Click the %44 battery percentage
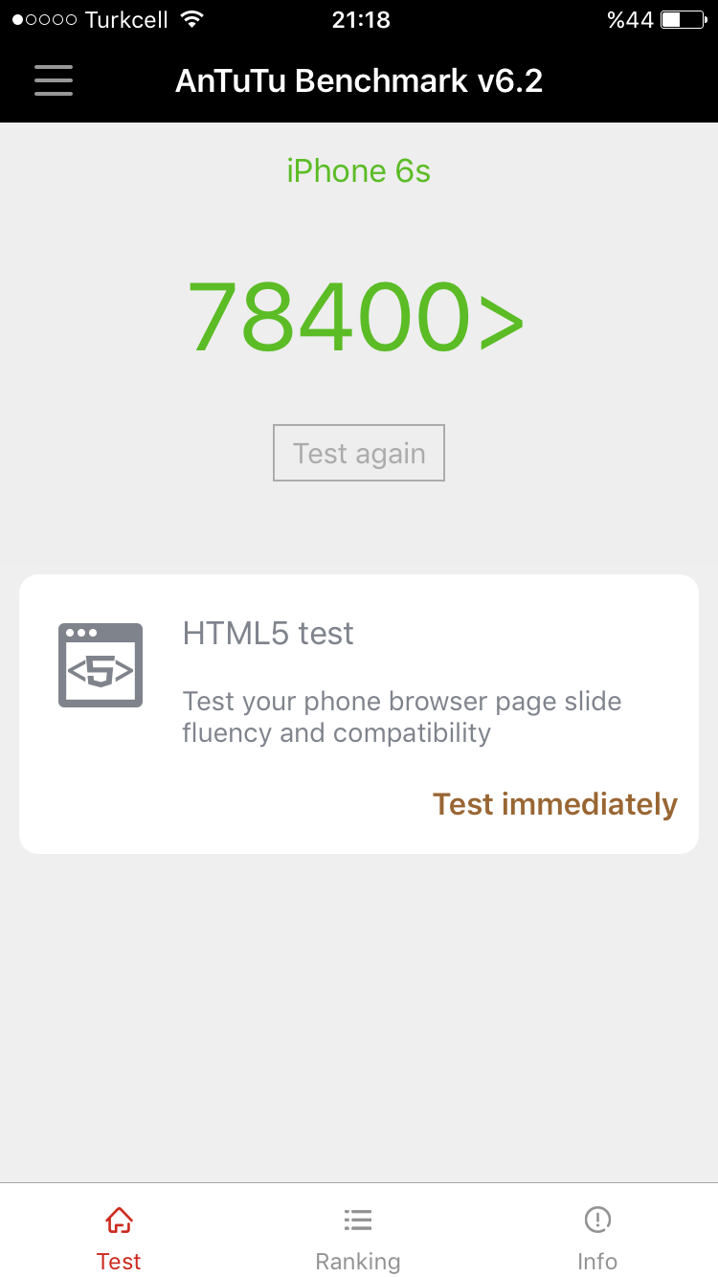This screenshot has height=1277, width=718. [x=629, y=20]
